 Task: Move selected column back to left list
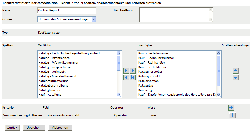[126, 77]
